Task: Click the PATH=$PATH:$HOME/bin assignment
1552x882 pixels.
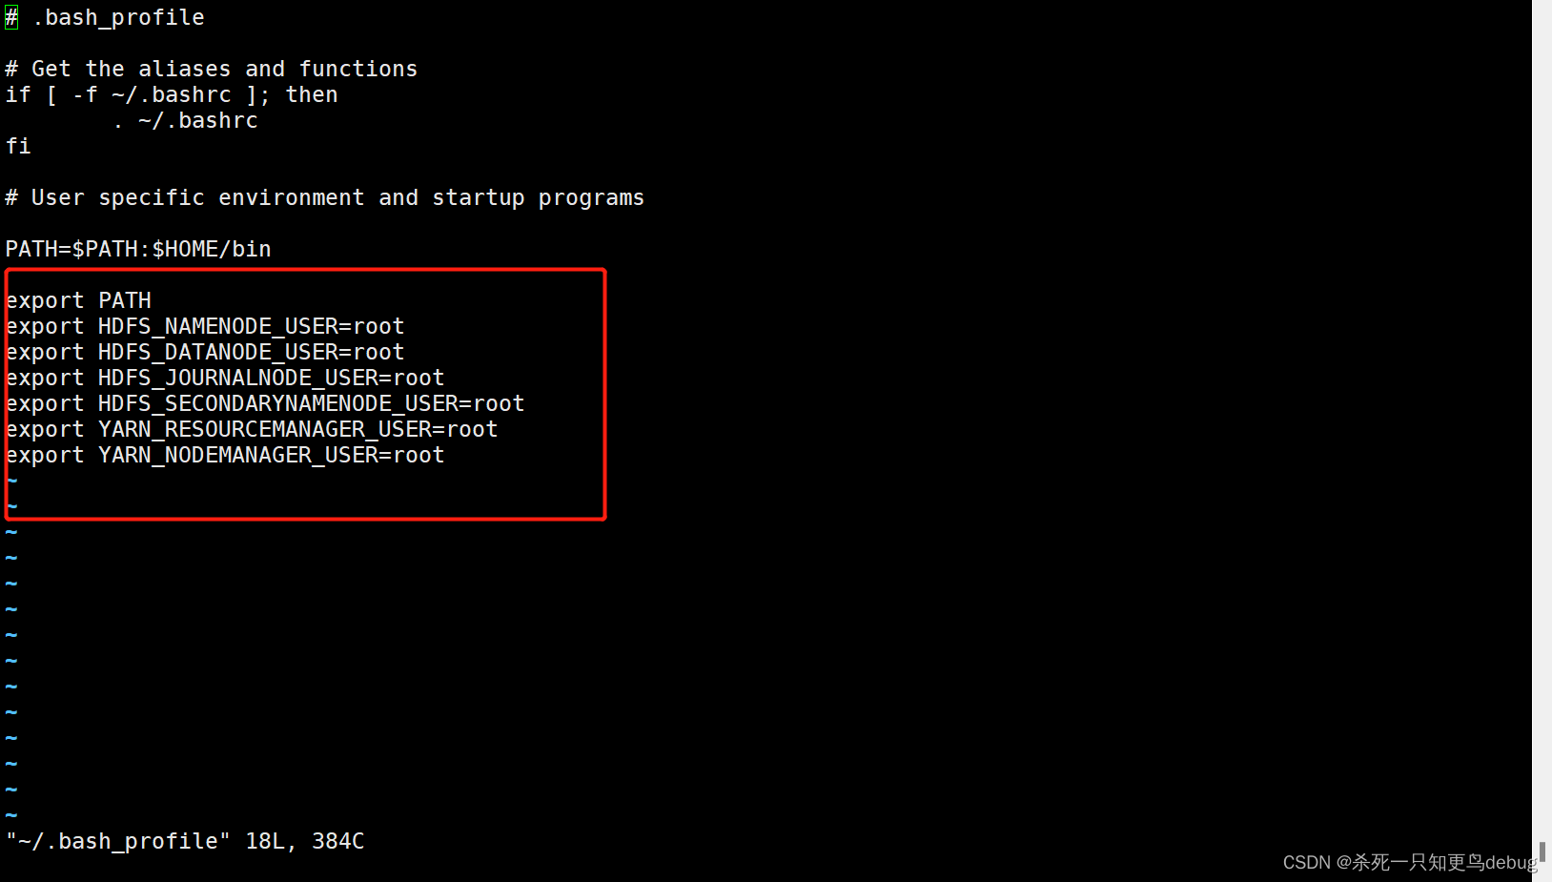Action: 138,249
